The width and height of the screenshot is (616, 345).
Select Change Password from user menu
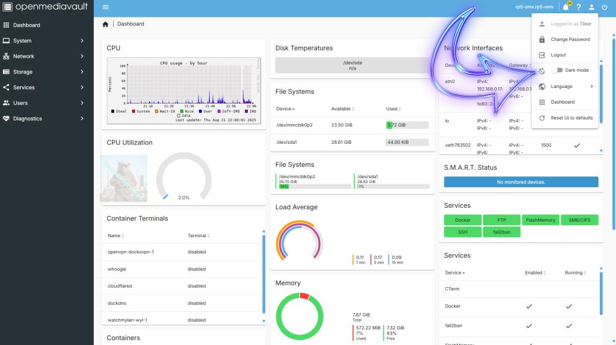tap(570, 39)
